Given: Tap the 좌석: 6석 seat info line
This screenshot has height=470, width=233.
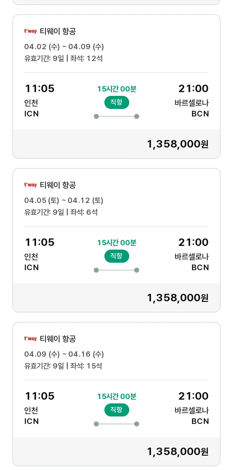Looking at the screenshot, I should click(x=84, y=212).
